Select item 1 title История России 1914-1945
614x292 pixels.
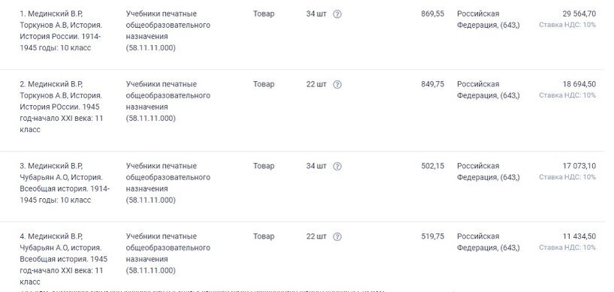(x=61, y=31)
